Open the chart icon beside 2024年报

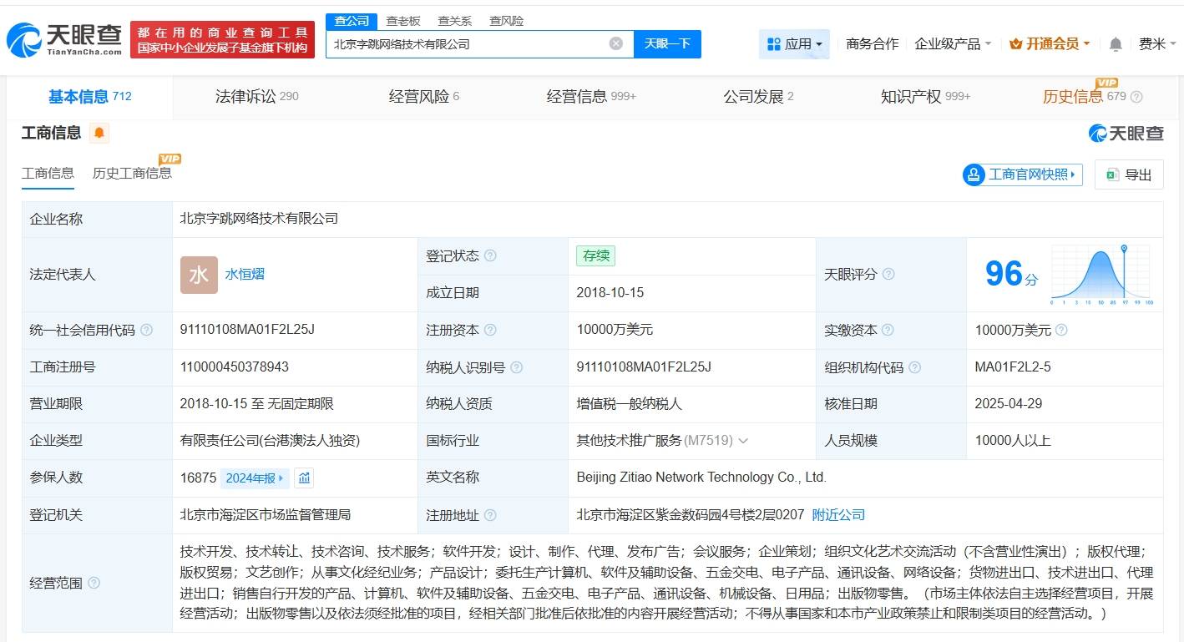click(304, 478)
